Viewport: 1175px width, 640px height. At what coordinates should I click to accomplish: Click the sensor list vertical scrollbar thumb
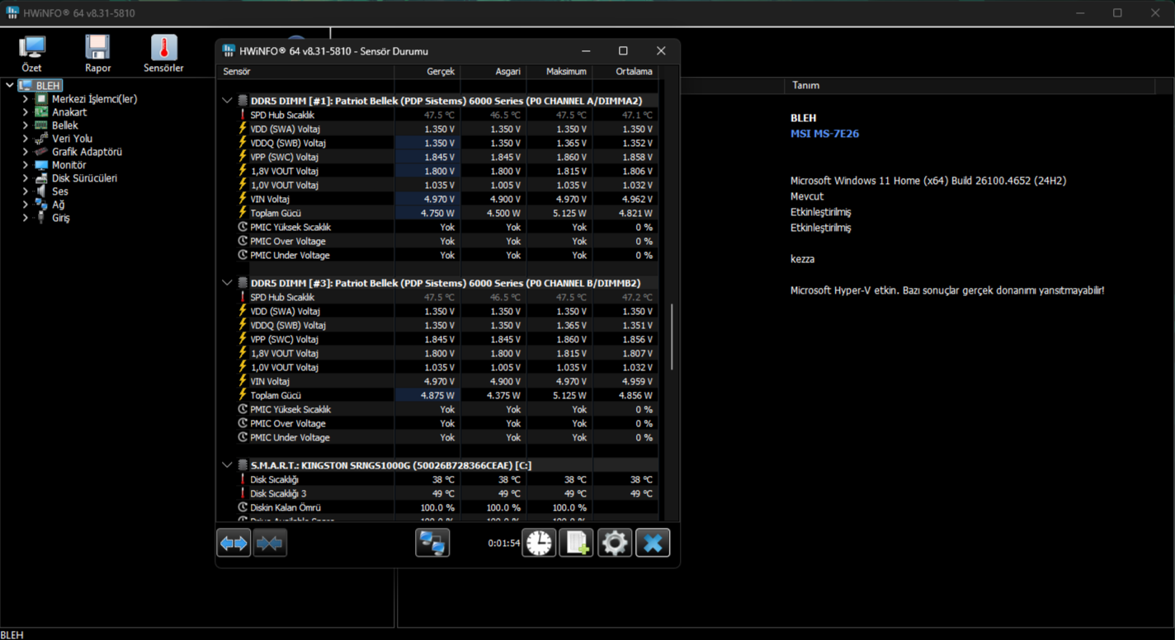[672, 336]
